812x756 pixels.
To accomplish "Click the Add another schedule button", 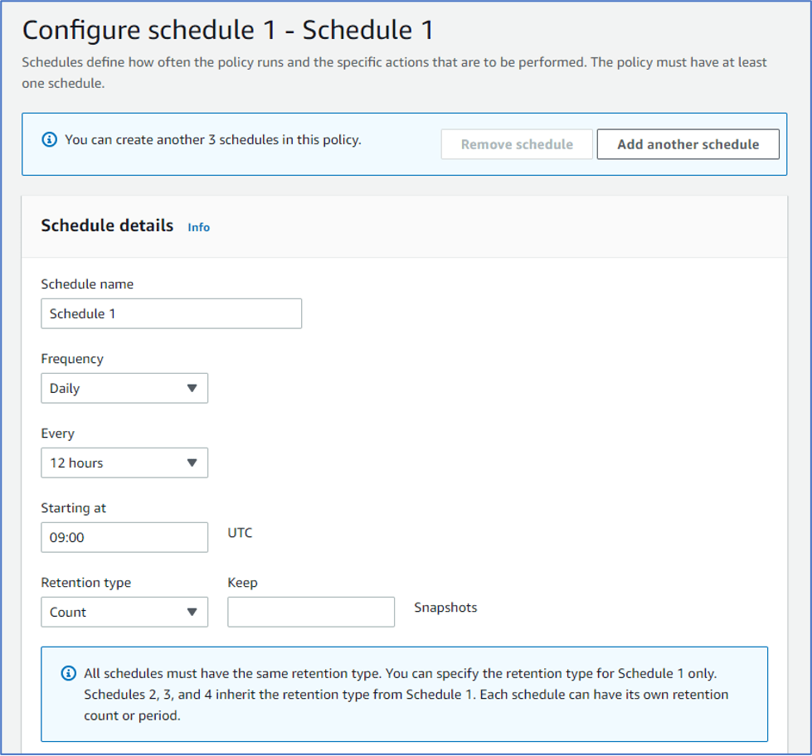I will tap(688, 143).
